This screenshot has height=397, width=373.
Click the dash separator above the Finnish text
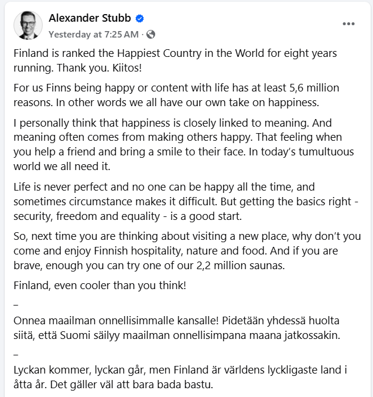tap(16, 304)
